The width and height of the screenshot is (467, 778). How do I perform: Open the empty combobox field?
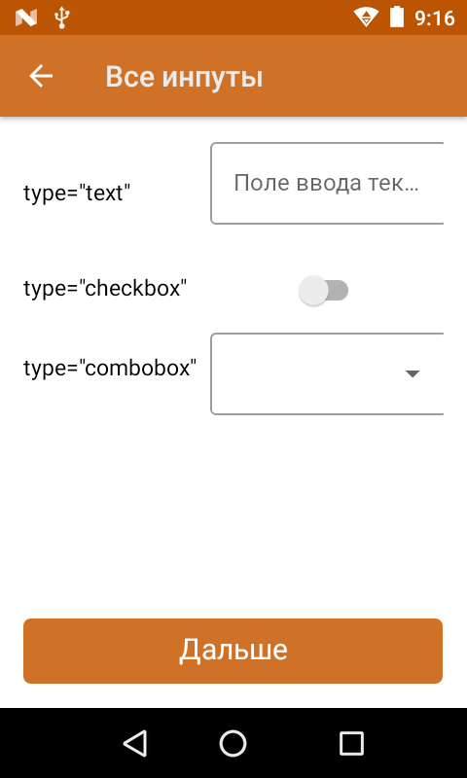coord(327,373)
